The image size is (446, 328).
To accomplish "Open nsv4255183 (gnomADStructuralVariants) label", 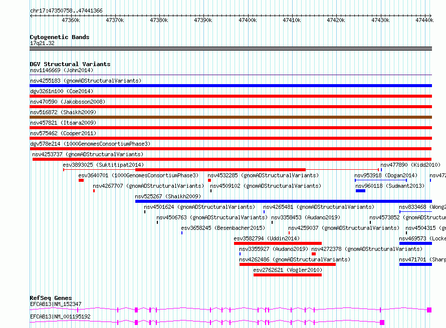I will pyautogui.click(x=86, y=81).
